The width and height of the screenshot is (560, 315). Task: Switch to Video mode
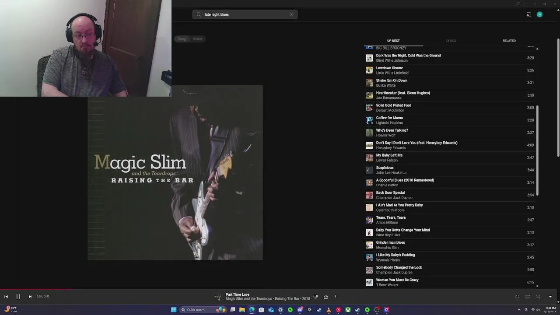click(x=197, y=39)
